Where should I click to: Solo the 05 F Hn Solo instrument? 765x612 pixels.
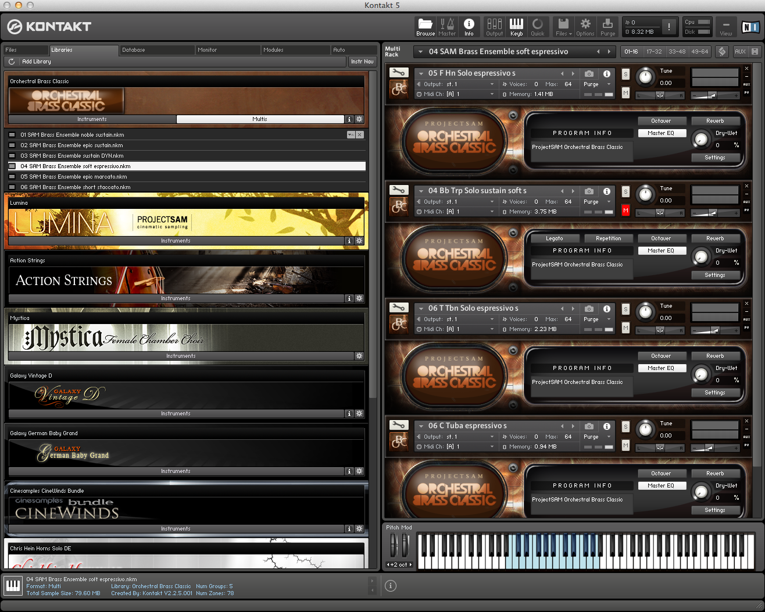click(x=625, y=74)
